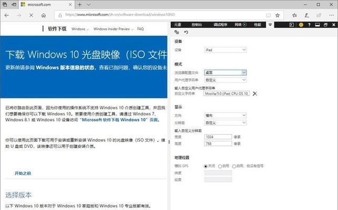Dock DevTools to the bottom
338x210 pixels.
pos(318,25)
